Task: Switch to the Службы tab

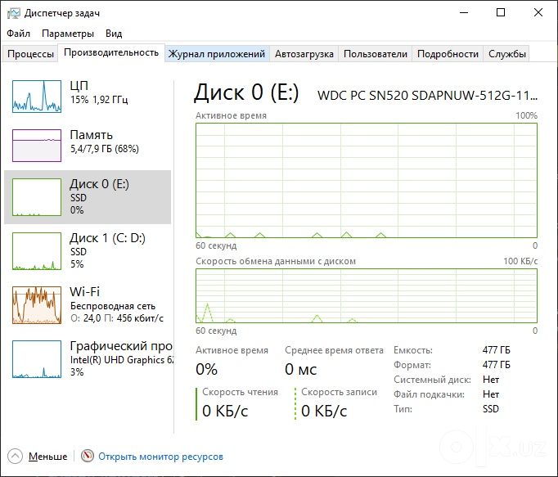Action: 506,54
